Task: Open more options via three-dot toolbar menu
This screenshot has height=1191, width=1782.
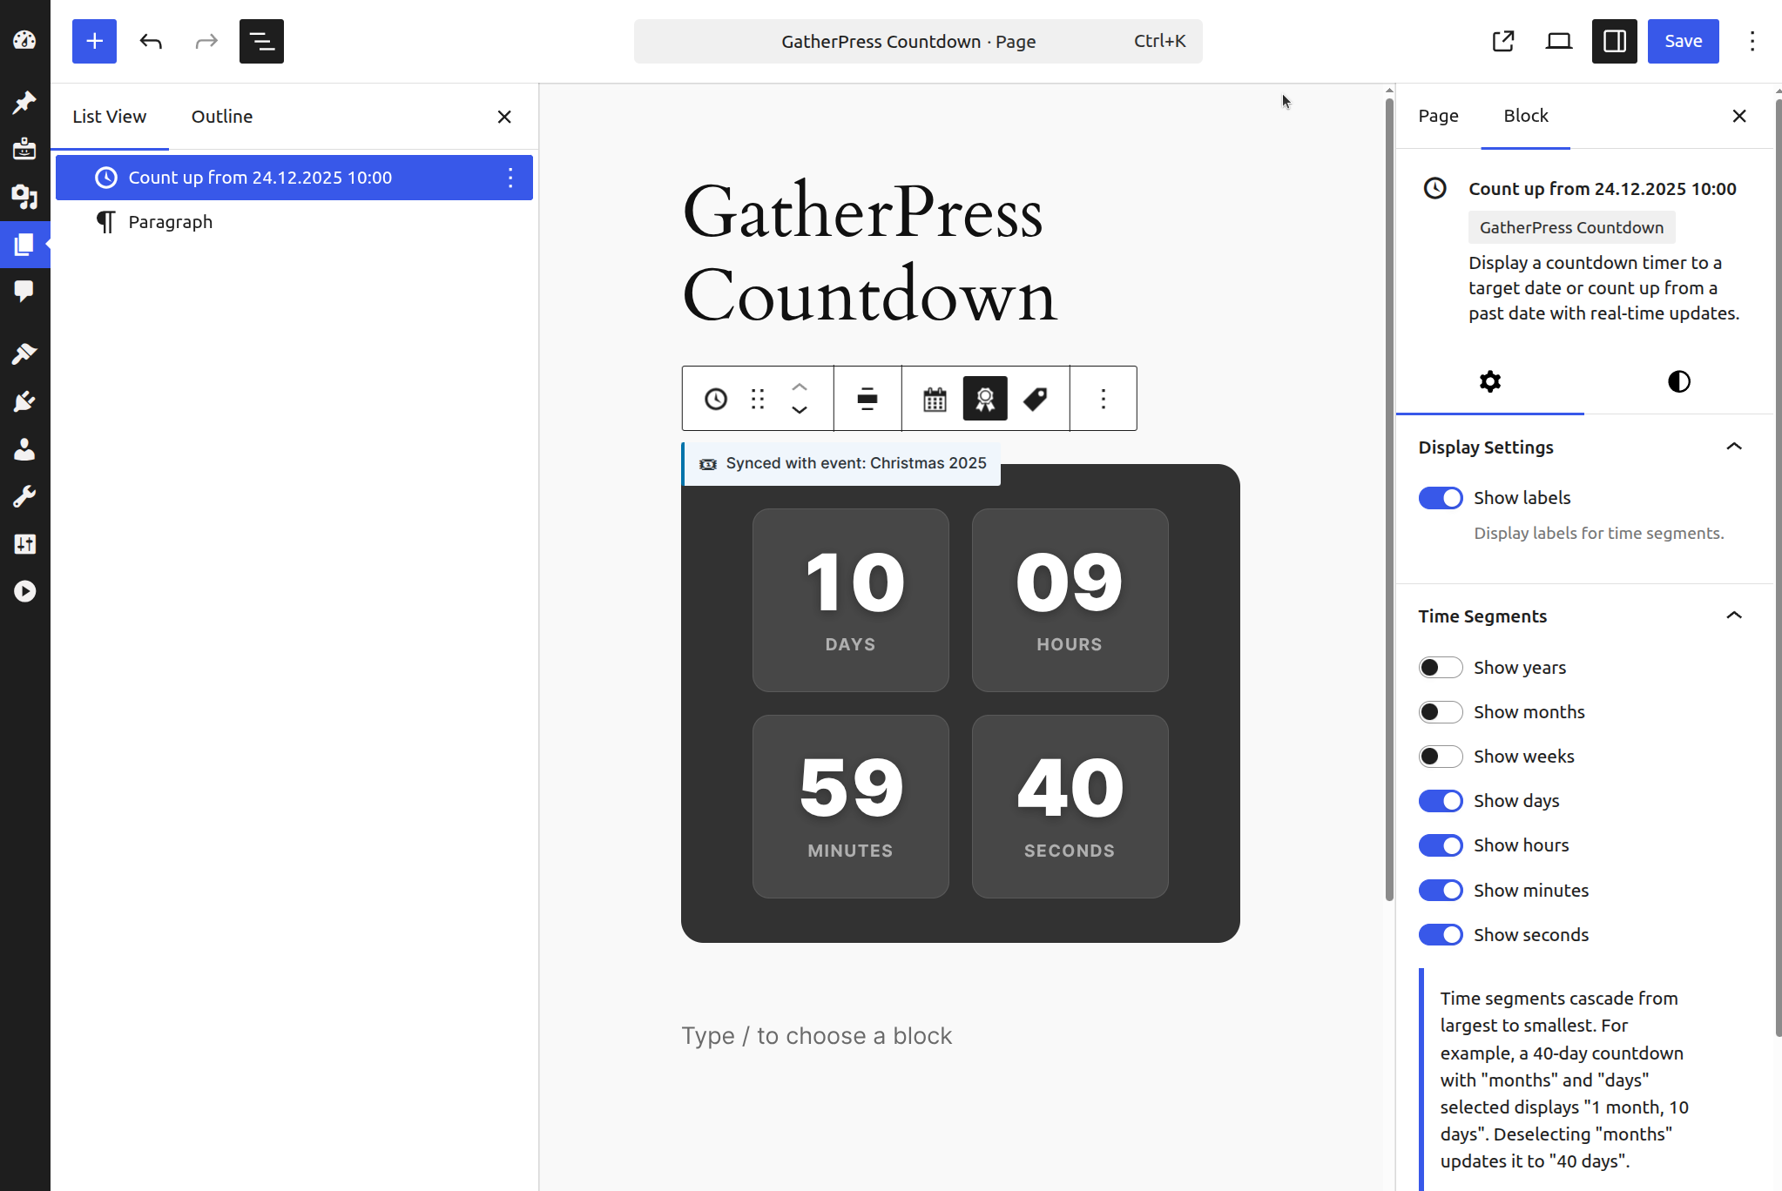Action: (1103, 398)
